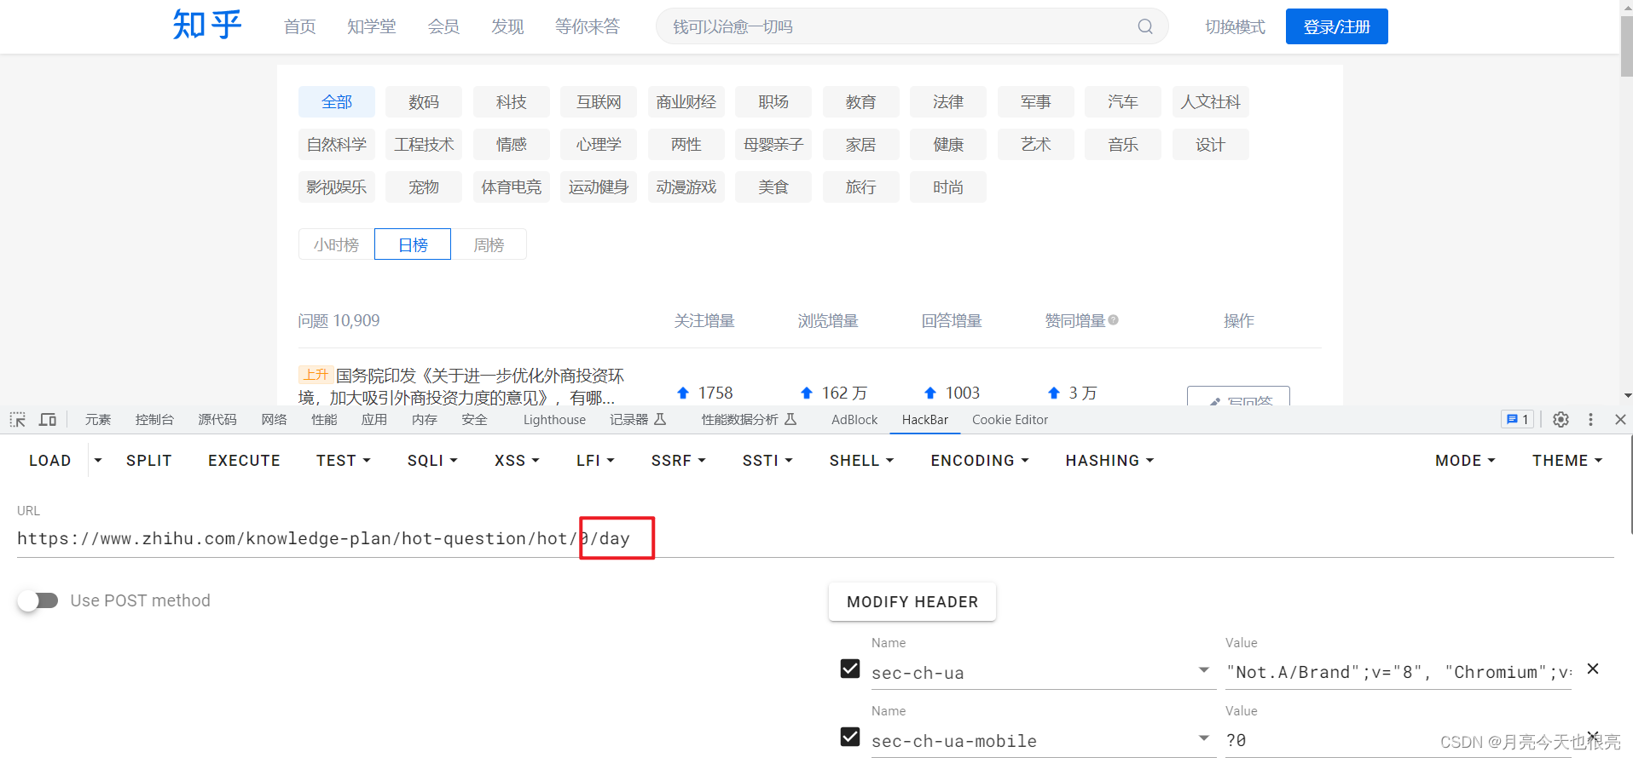Viewport: 1633px width, 758px height.
Task: Uncheck the sec-ch-ua-mobile header checkbox
Action: 850,737
